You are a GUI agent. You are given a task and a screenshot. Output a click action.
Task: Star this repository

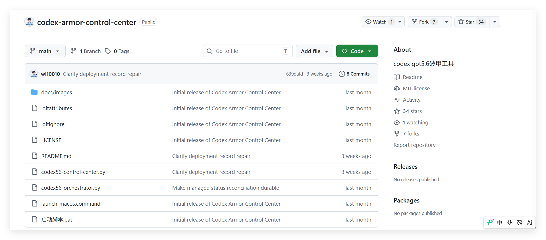pyautogui.click(x=472, y=22)
